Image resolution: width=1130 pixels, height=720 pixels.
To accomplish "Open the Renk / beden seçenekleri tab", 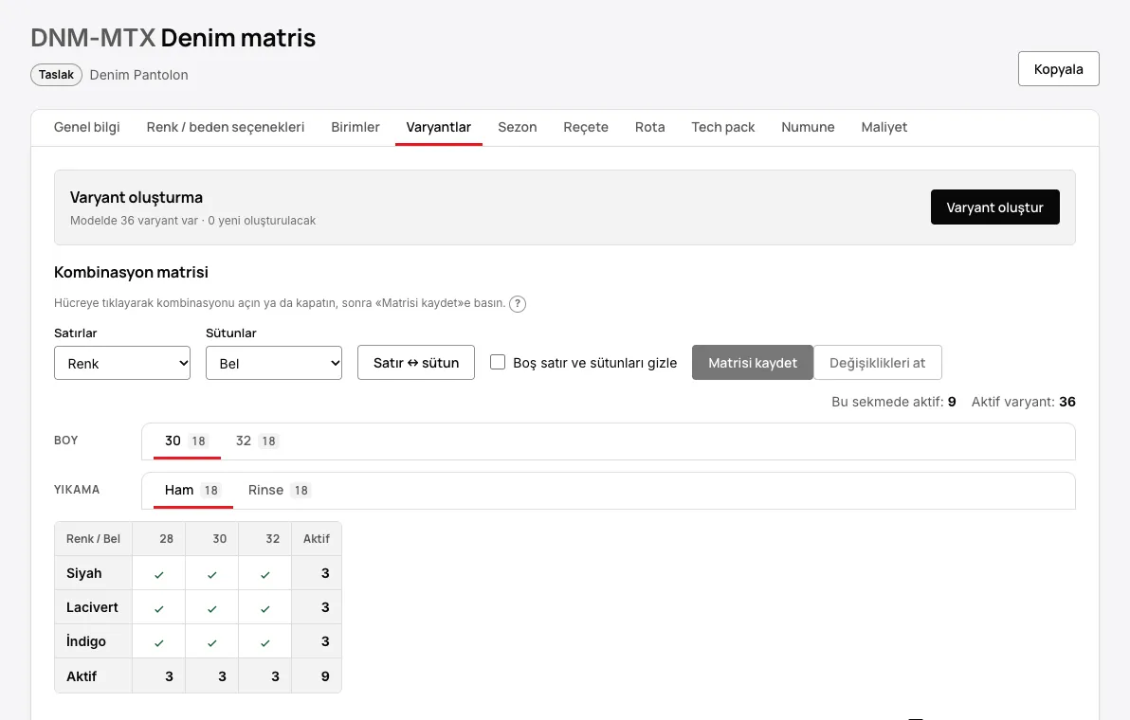I will click(x=226, y=128).
